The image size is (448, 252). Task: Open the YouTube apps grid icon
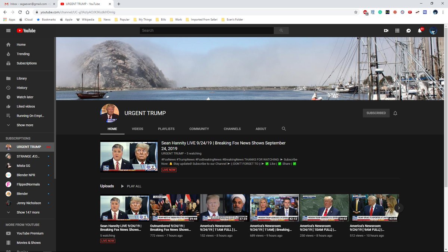tap(397, 31)
